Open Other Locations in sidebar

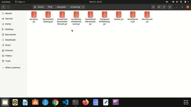[13, 67]
